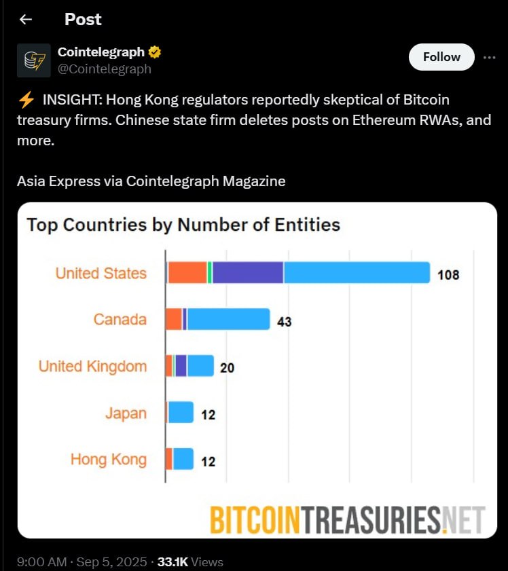Select the Japan bar in the chart
This screenshot has height=571, width=508.
click(180, 412)
